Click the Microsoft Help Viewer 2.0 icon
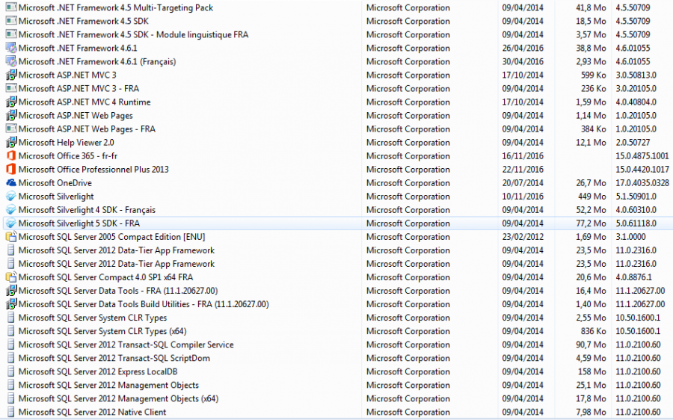Screen dimensions: 673x420 click(10, 143)
